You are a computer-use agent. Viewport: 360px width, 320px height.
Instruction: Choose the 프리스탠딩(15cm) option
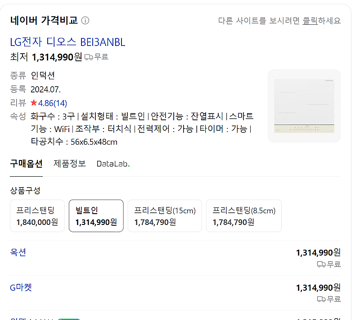click(x=165, y=216)
